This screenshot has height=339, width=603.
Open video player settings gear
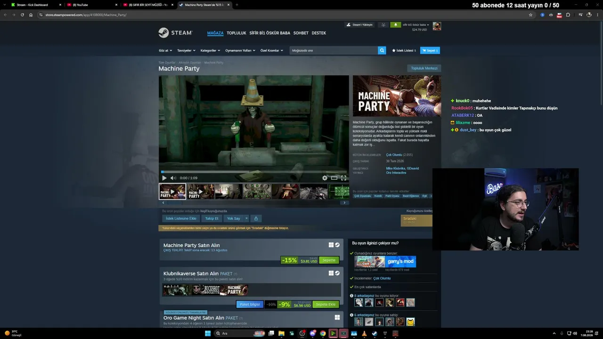325,178
